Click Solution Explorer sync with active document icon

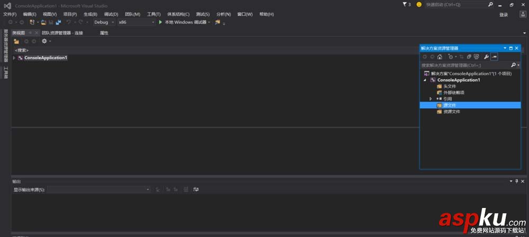pyautogui.click(x=461, y=57)
